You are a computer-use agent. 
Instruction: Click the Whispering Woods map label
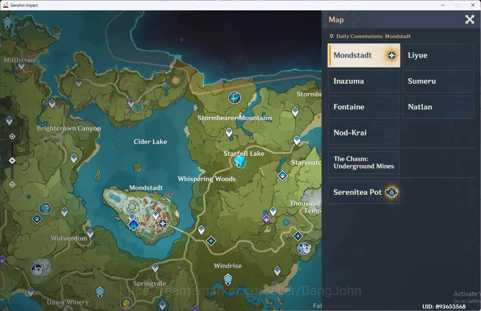point(206,179)
